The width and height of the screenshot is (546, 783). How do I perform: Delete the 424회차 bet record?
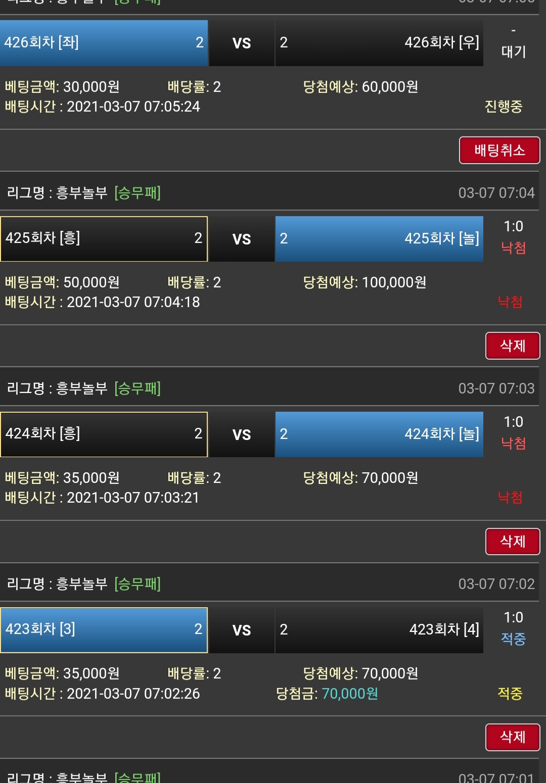(512, 542)
